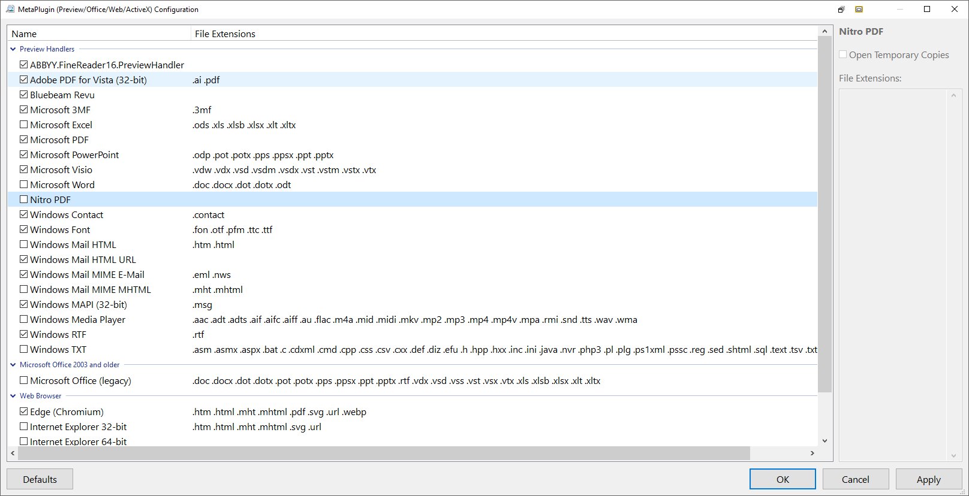Click the File Extensions column header
This screenshot has width=969, height=496.
(504, 34)
